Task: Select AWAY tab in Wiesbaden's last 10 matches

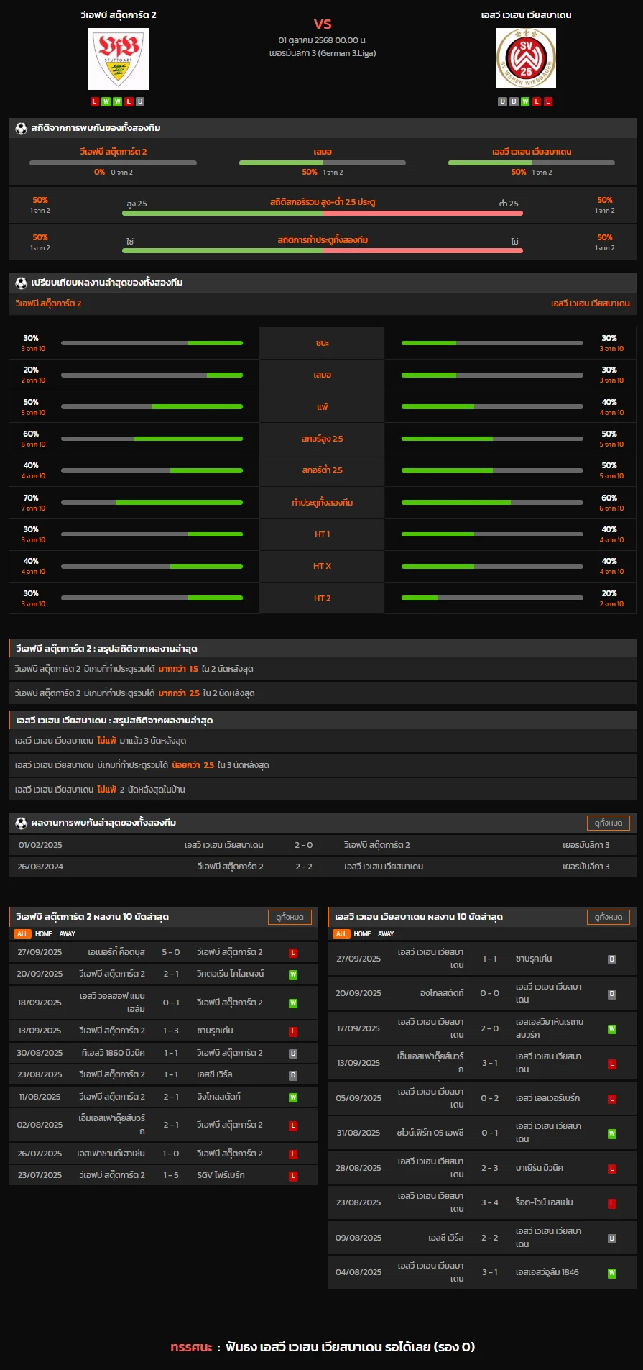Action: point(386,934)
